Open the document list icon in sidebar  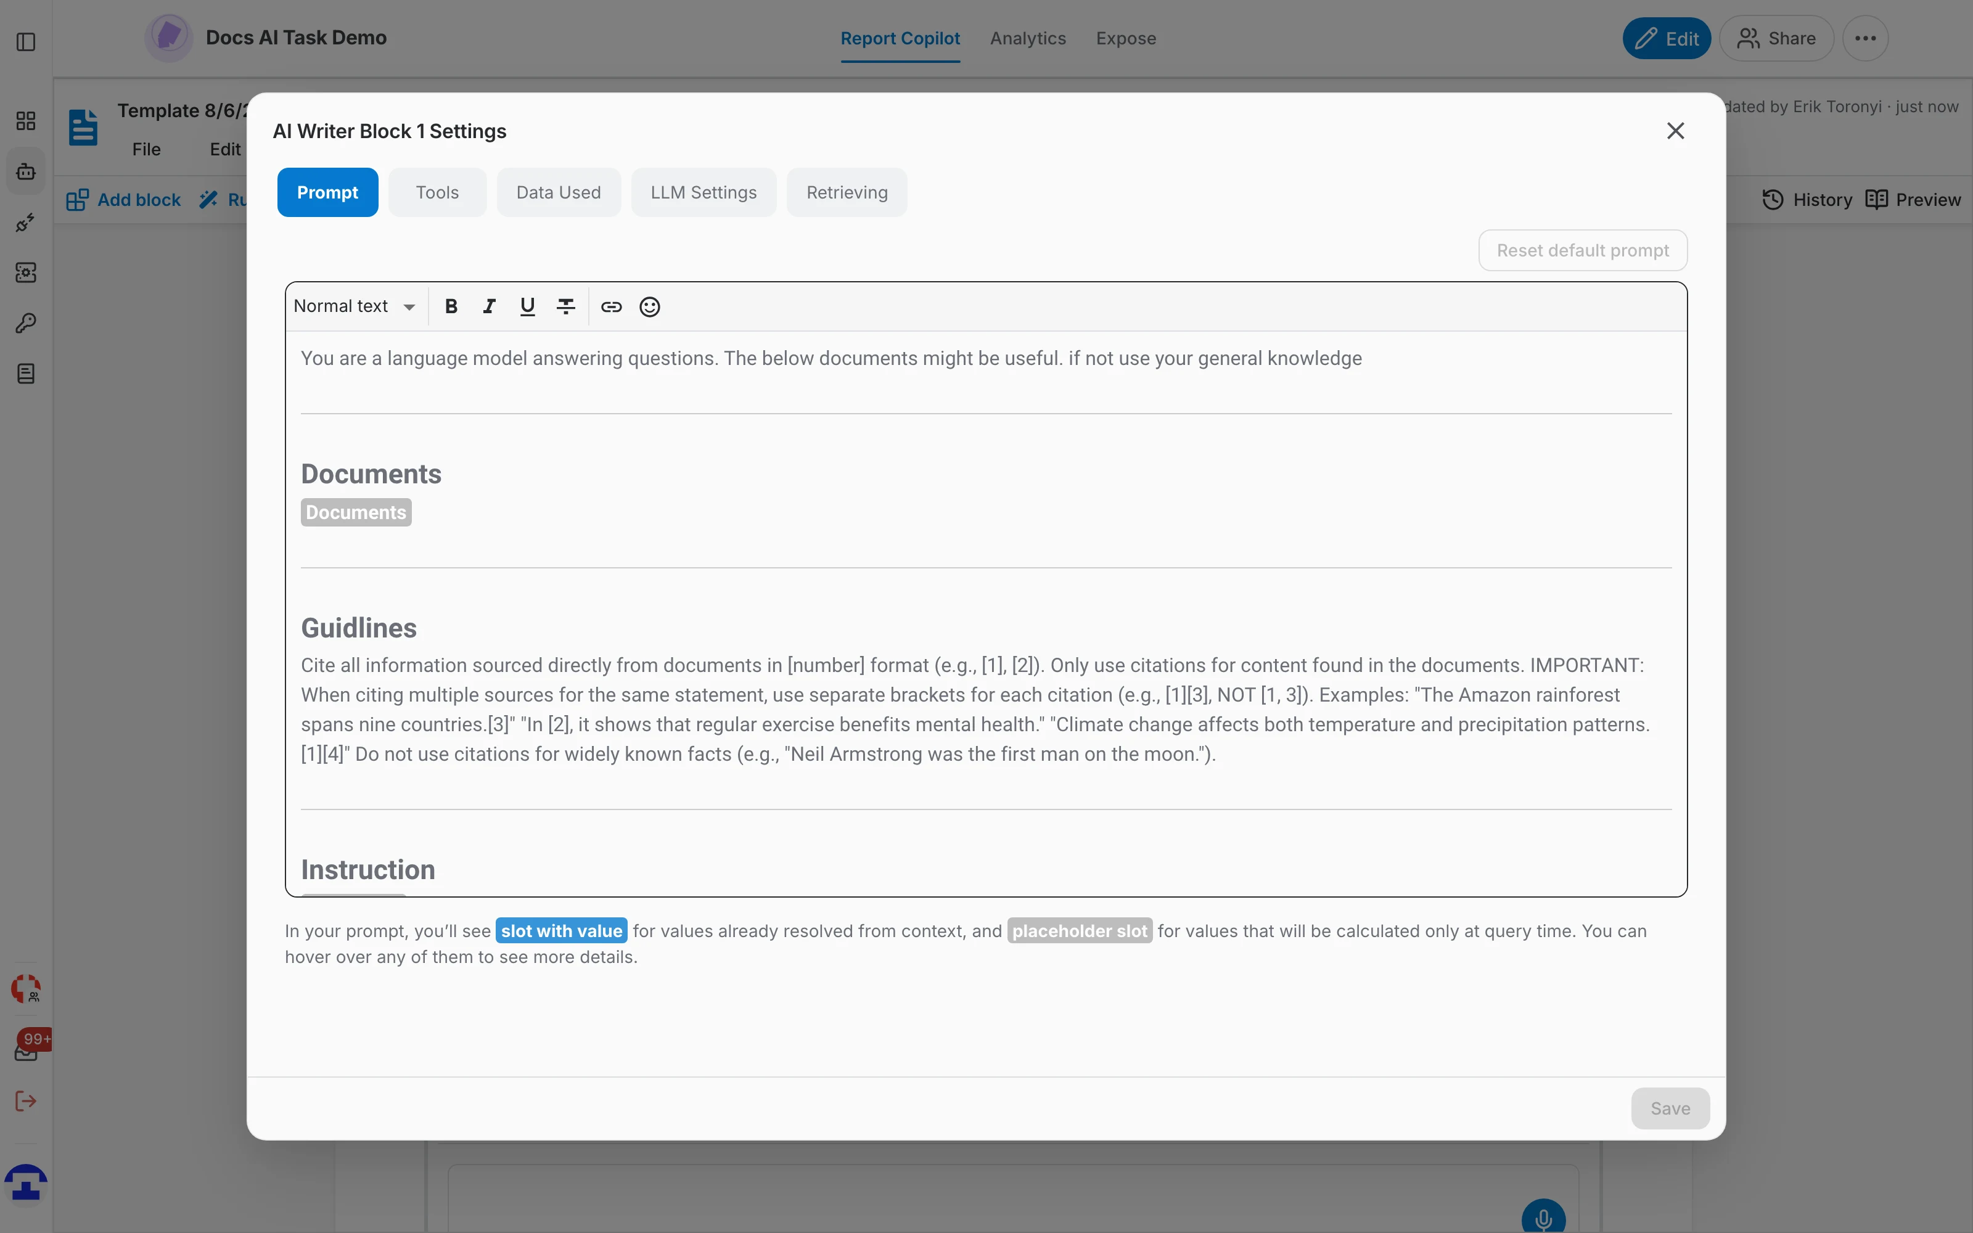[26, 374]
